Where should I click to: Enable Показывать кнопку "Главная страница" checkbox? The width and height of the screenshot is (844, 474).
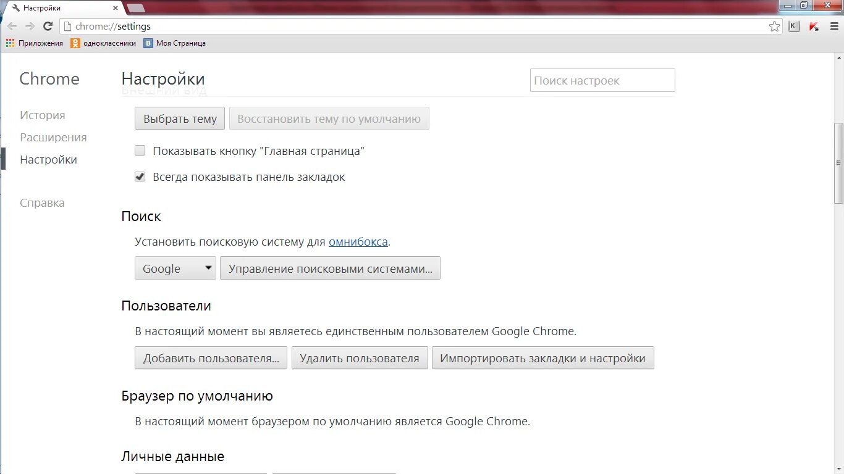(x=140, y=151)
